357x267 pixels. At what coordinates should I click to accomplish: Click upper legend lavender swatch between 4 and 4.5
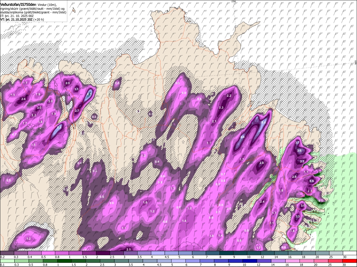158,253
